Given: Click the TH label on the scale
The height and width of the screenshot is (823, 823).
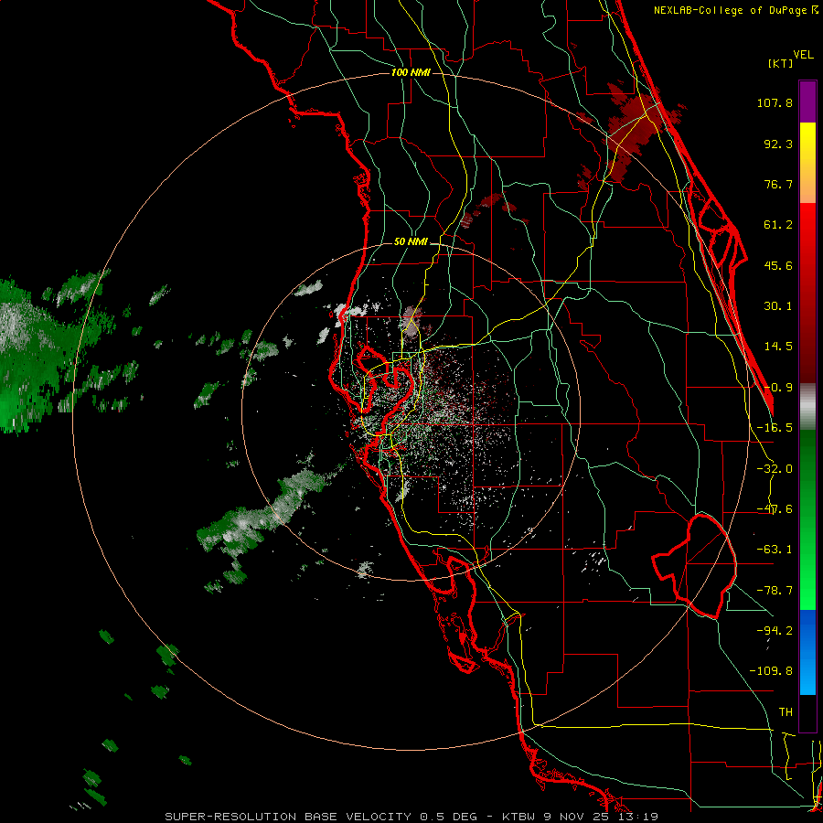Looking at the screenshot, I should [x=786, y=712].
